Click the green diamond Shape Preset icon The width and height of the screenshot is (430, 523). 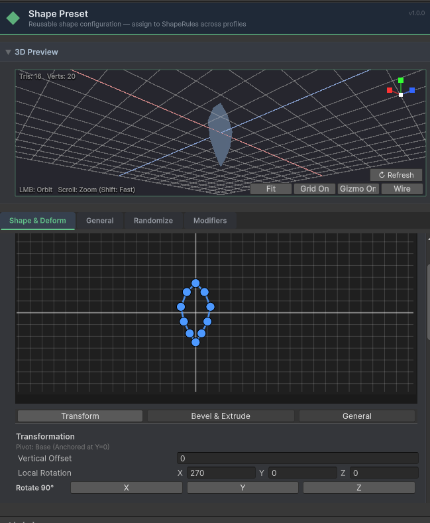click(13, 18)
